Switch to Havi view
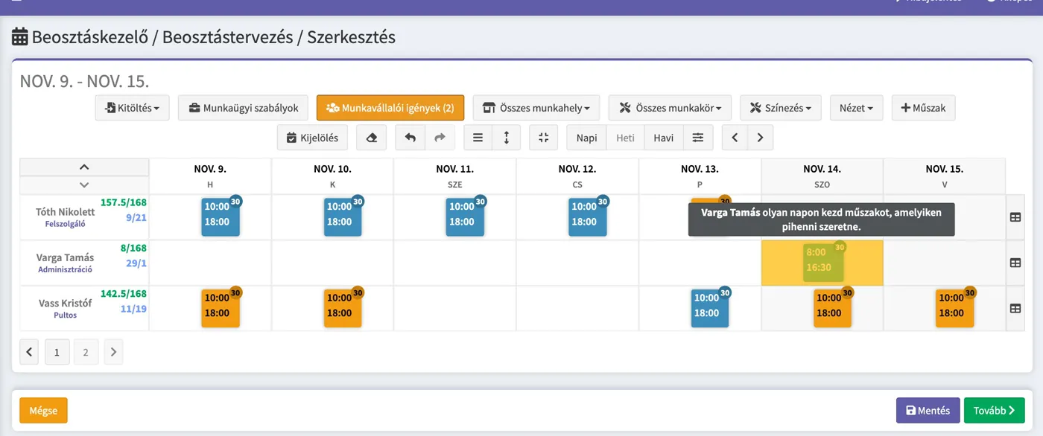 click(x=664, y=138)
